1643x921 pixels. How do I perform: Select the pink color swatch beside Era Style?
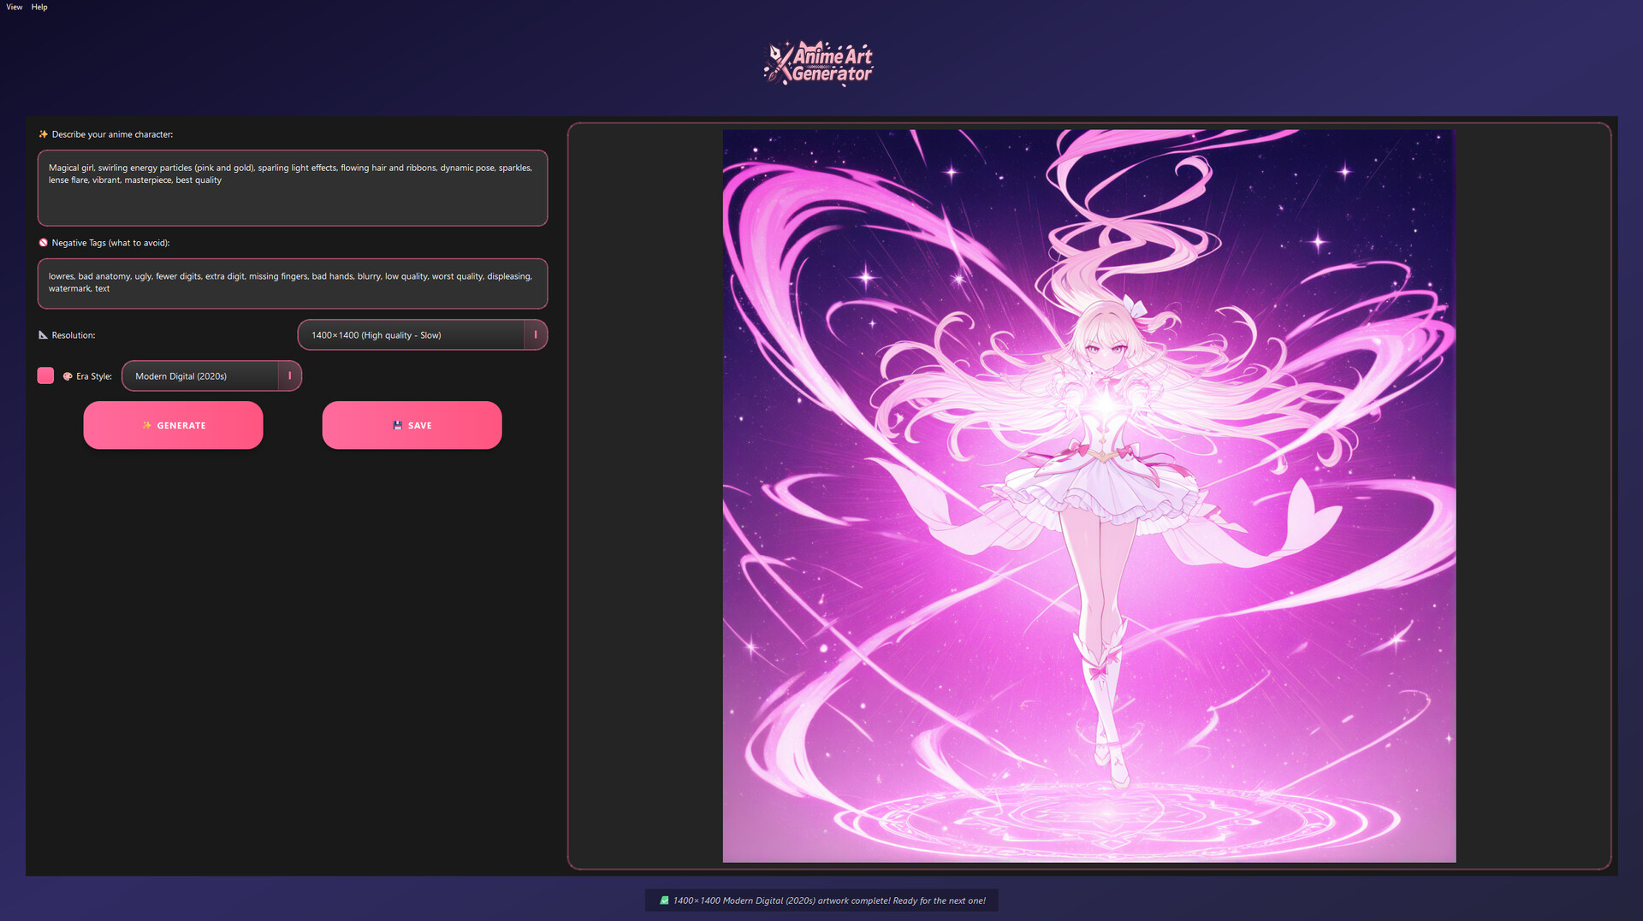tap(45, 375)
